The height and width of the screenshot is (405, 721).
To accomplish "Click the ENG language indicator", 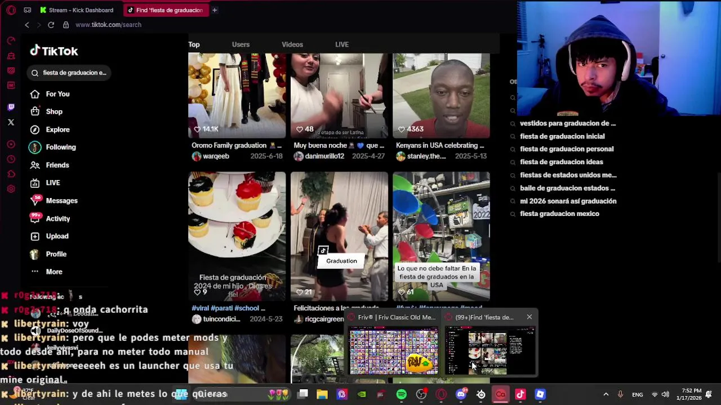I will click(x=637, y=394).
